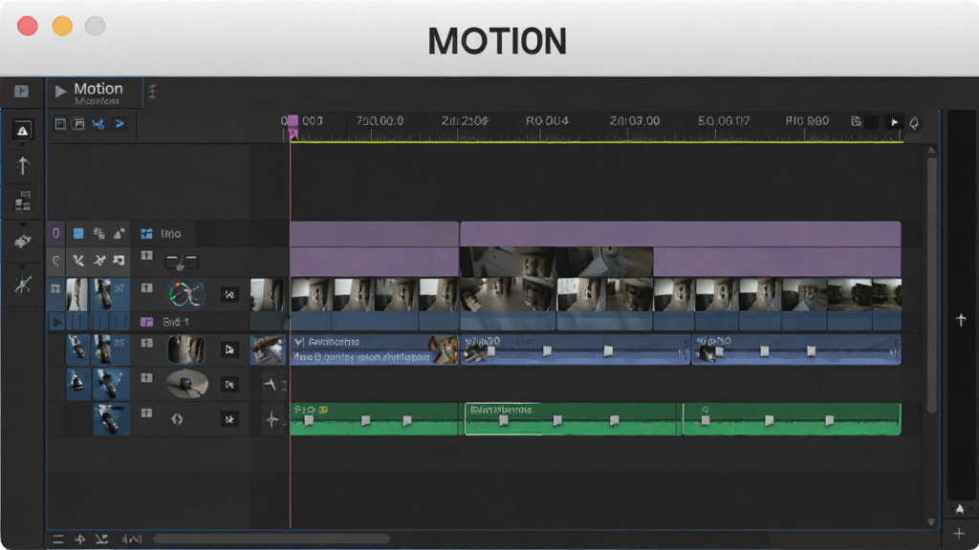Screen dimensions: 979x550
Task: Click the down arrow of the vertical scrollbar
Action: (x=931, y=522)
